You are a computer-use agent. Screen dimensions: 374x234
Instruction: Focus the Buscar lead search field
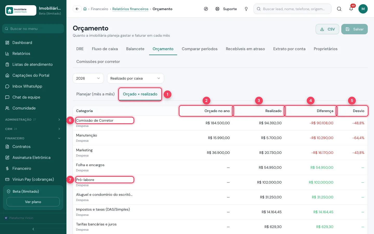click(x=292, y=9)
